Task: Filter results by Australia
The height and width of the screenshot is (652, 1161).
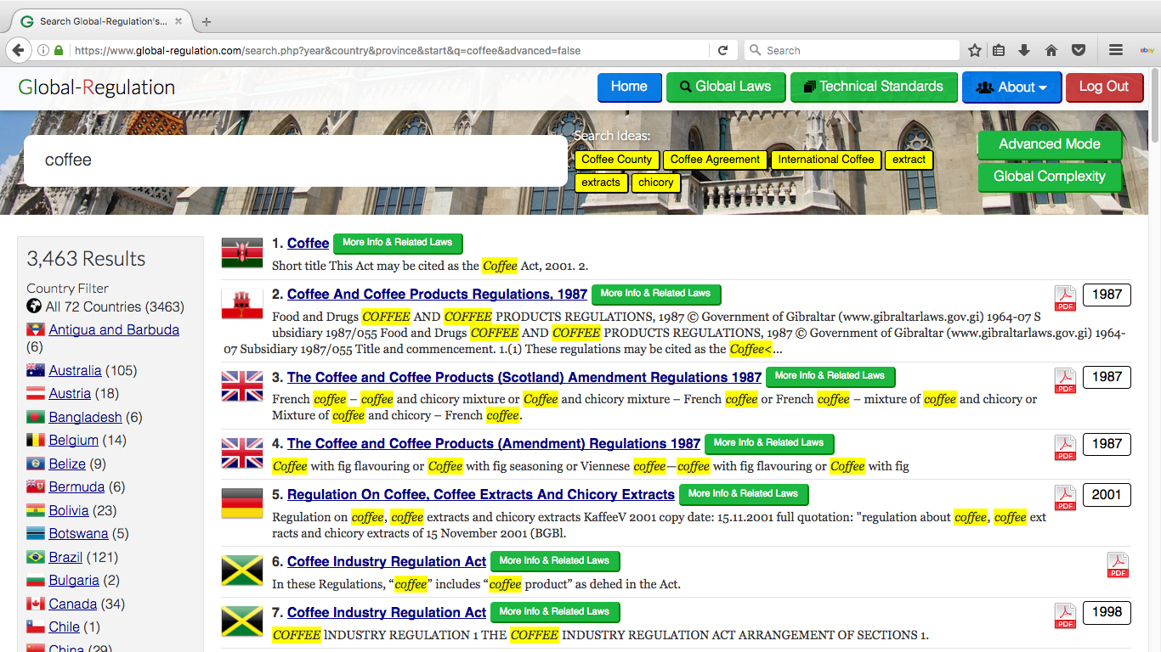Action: click(75, 371)
